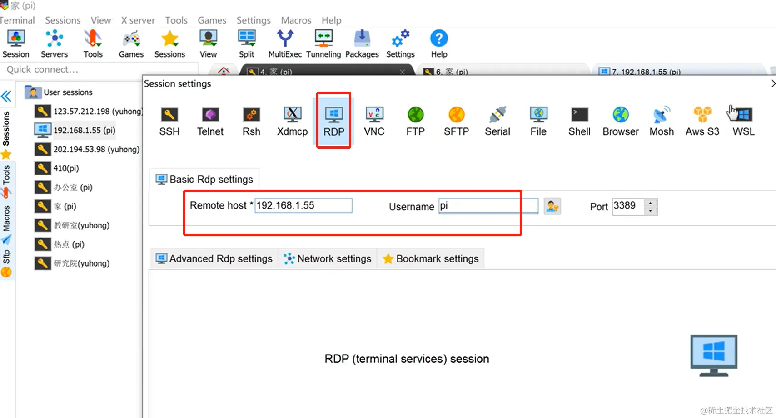Open the Tools toolbar icon
The width and height of the screenshot is (776, 418).
pyautogui.click(x=93, y=44)
